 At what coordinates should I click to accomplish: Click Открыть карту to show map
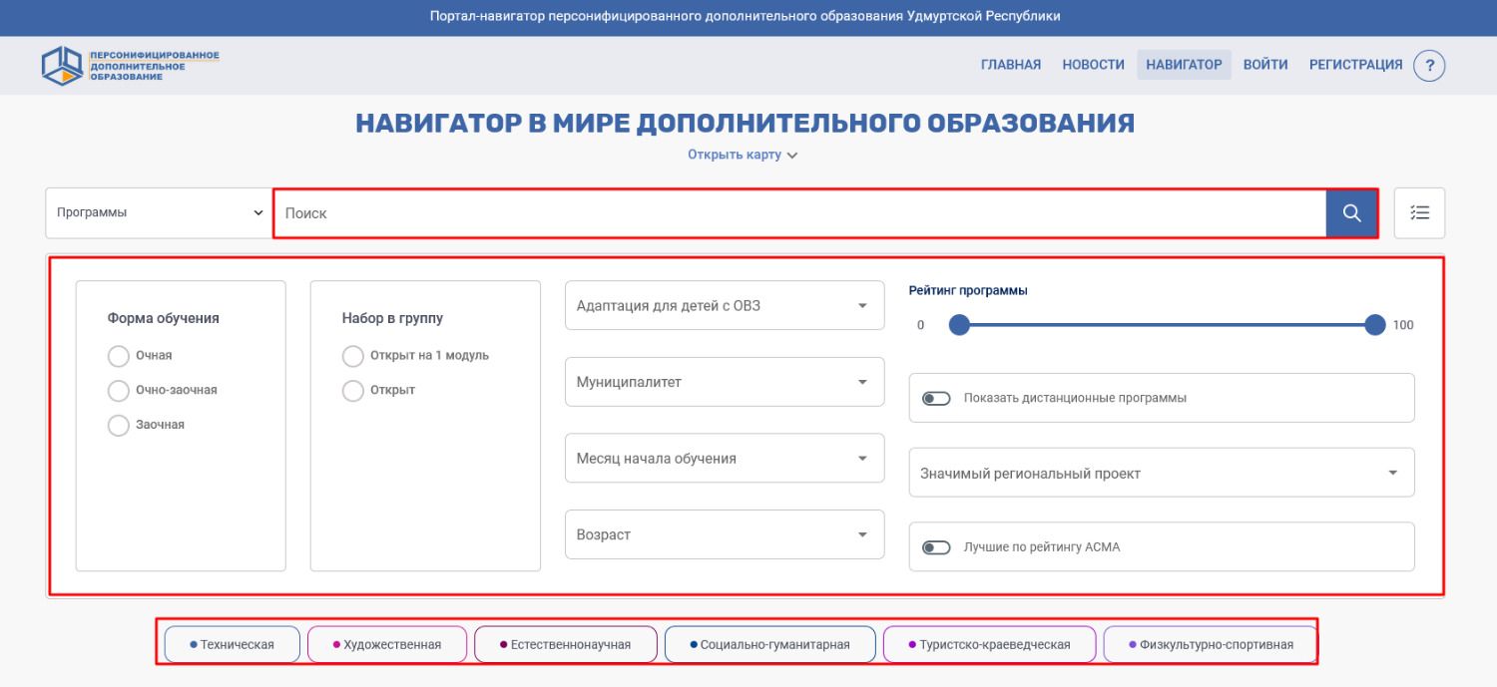pos(743,155)
